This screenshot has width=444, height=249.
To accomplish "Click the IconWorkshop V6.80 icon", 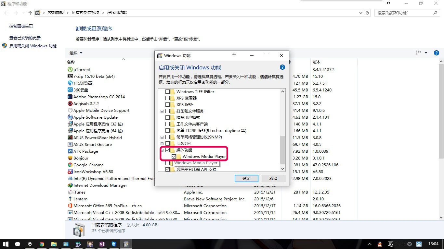I will coord(70,172).
